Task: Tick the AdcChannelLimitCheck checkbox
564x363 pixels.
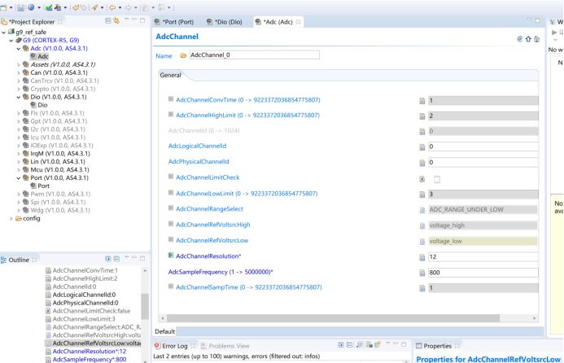Action: point(437,179)
